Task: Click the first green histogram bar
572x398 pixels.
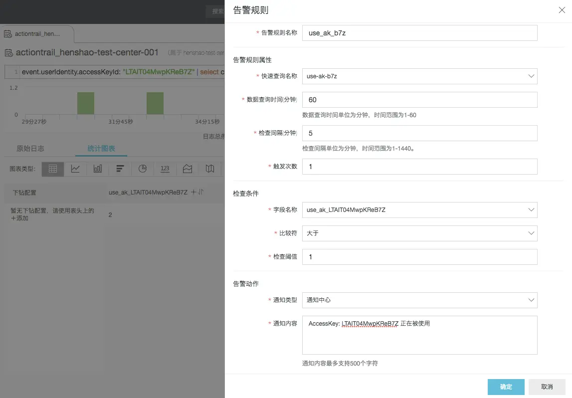Action: (86, 103)
